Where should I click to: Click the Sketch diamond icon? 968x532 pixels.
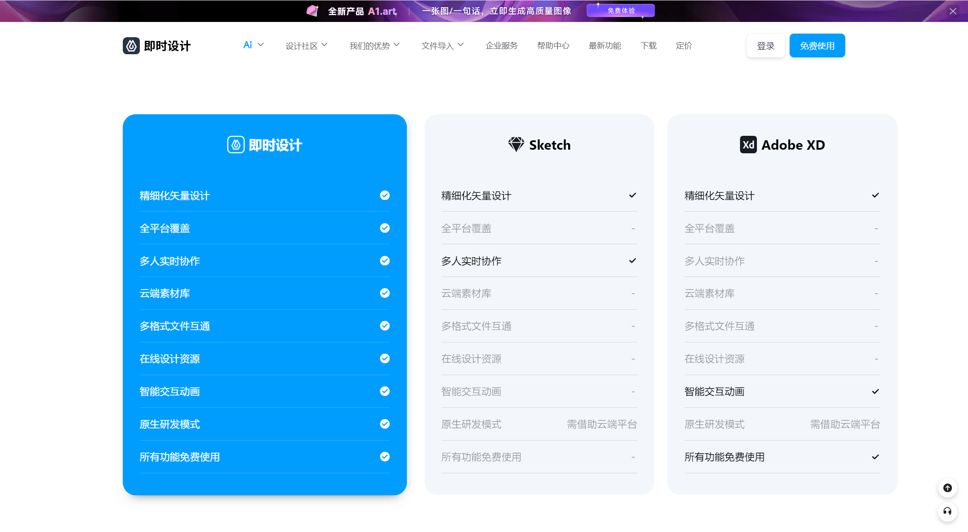coord(516,144)
